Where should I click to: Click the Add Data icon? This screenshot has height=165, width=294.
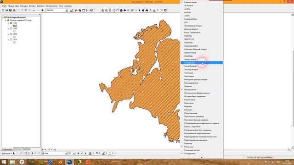click(x=42, y=10)
